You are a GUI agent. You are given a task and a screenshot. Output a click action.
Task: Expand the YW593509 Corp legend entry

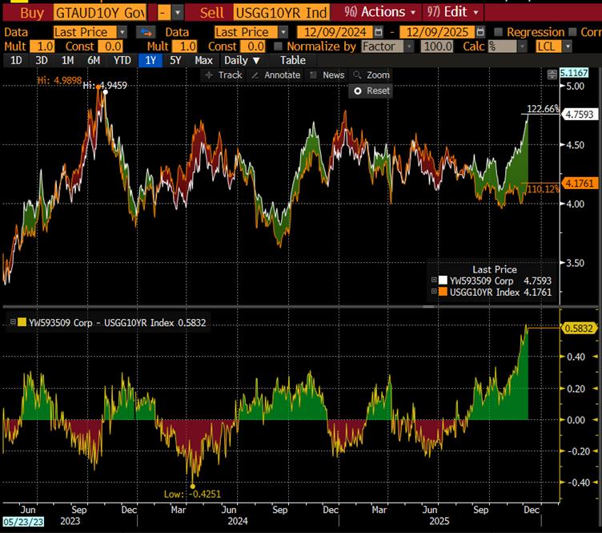point(435,280)
